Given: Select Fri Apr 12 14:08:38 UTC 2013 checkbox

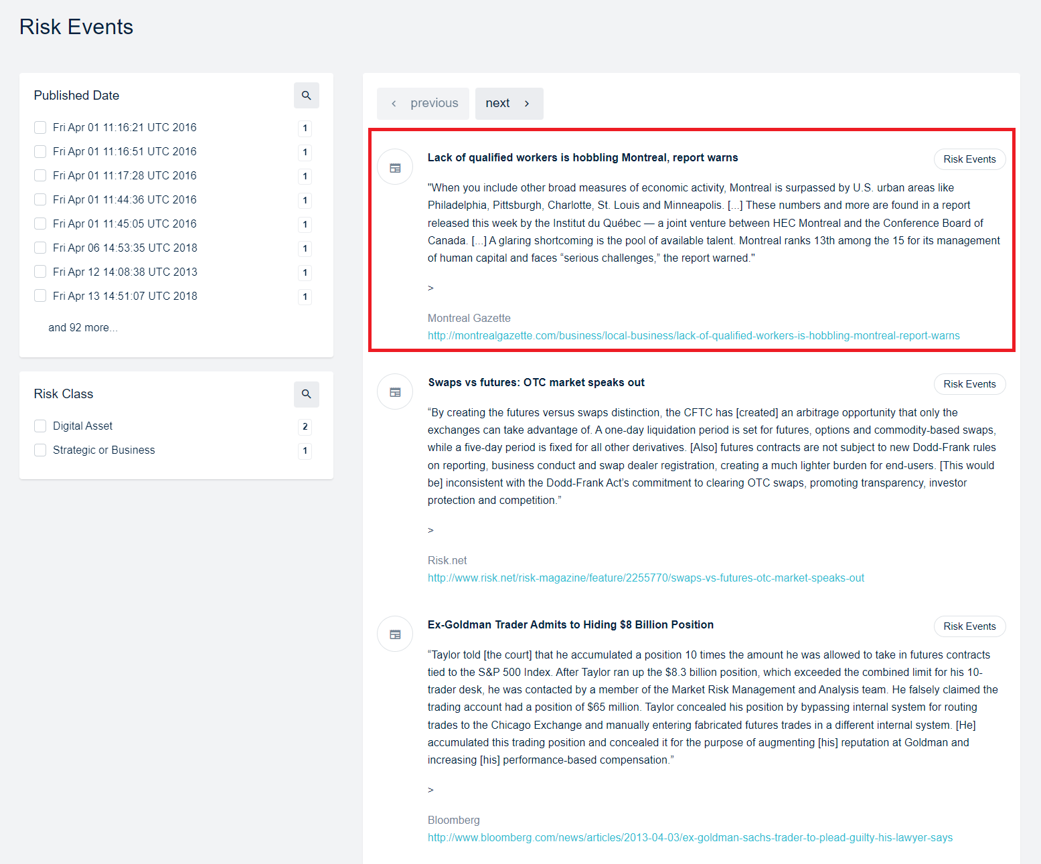Looking at the screenshot, I should [x=40, y=272].
